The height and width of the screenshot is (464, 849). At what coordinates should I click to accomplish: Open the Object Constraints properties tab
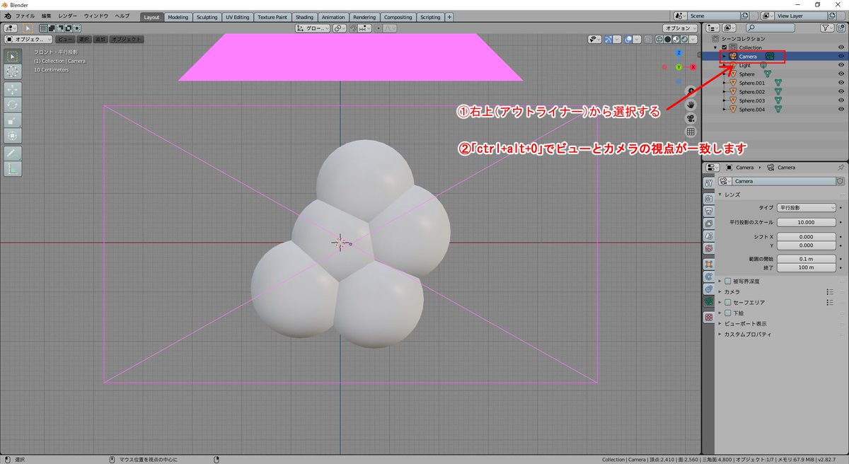[708, 289]
